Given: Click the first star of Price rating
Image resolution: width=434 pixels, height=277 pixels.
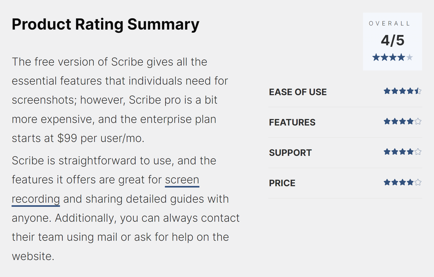Looking at the screenshot, I should (387, 182).
